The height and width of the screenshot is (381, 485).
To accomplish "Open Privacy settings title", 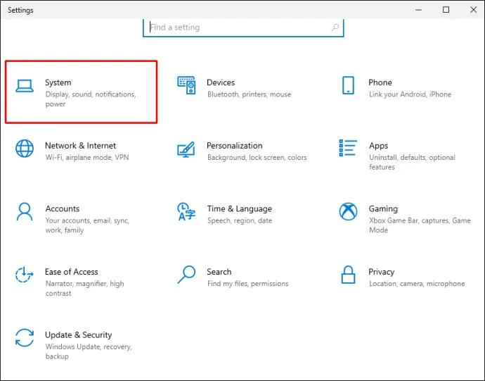I will click(381, 272).
